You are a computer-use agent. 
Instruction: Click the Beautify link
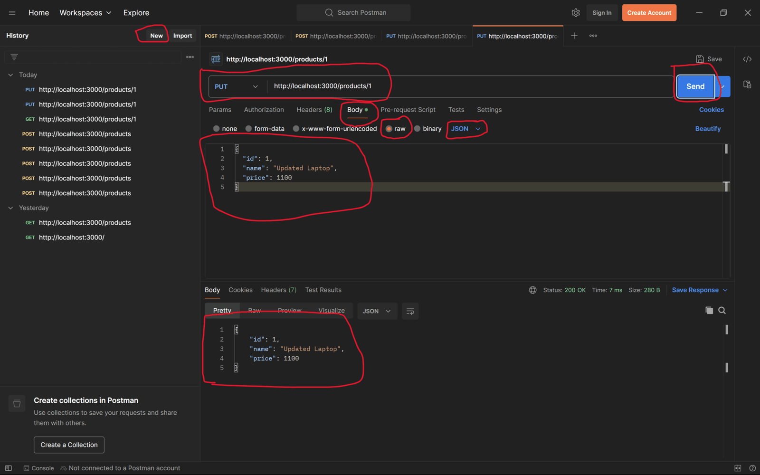pyautogui.click(x=707, y=129)
